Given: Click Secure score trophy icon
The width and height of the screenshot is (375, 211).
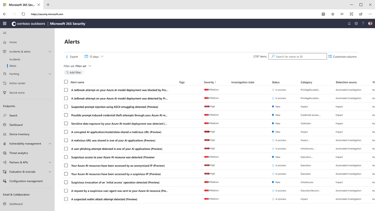Looking at the screenshot, I should [5, 93].
